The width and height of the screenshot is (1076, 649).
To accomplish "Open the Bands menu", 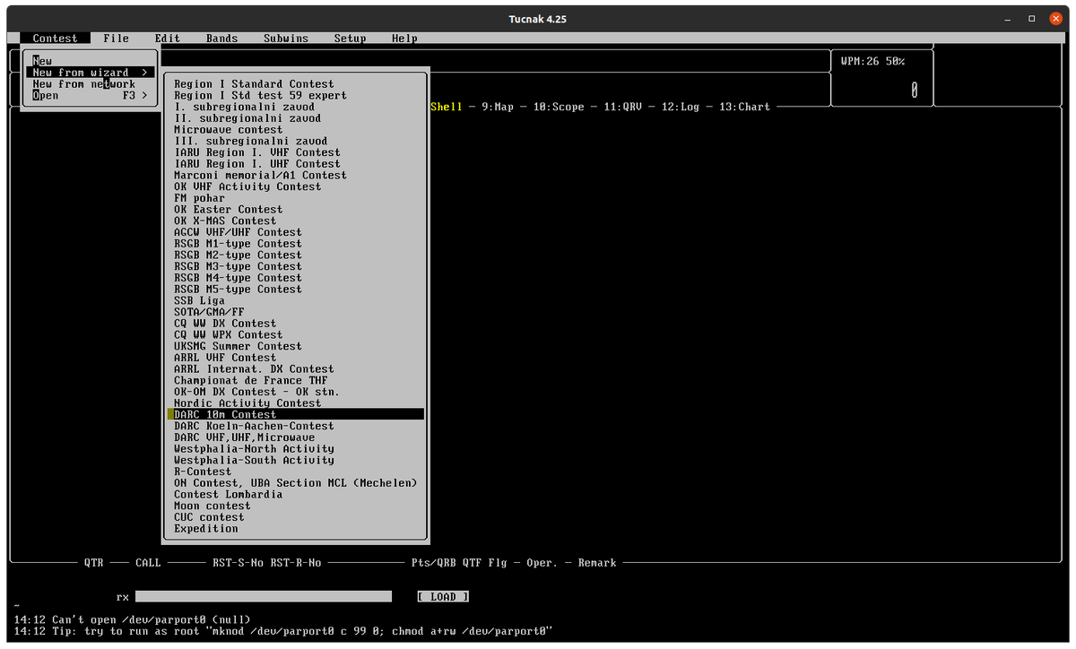I will 221,39.
